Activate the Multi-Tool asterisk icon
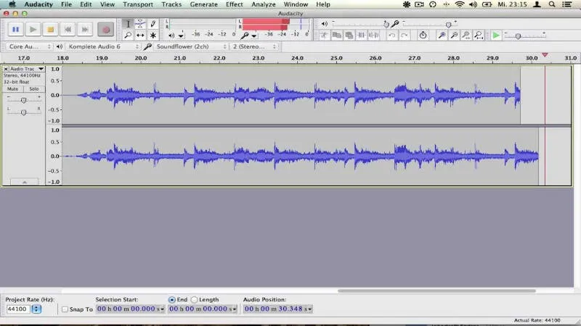Viewport: 581px width, 326px height. 153,35
